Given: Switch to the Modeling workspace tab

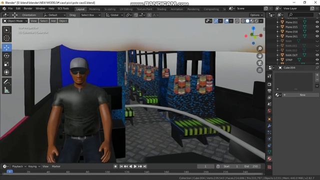Looking at the screenshot, I should click(94, 9).
